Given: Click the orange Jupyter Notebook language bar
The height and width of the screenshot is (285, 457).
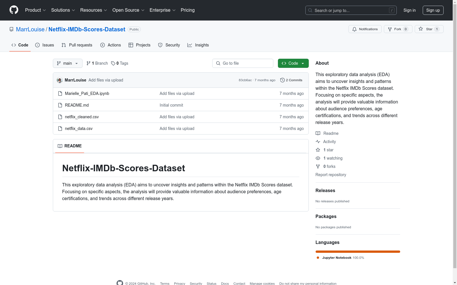Looking at the screenshot, I should click(x=358, y=252).
